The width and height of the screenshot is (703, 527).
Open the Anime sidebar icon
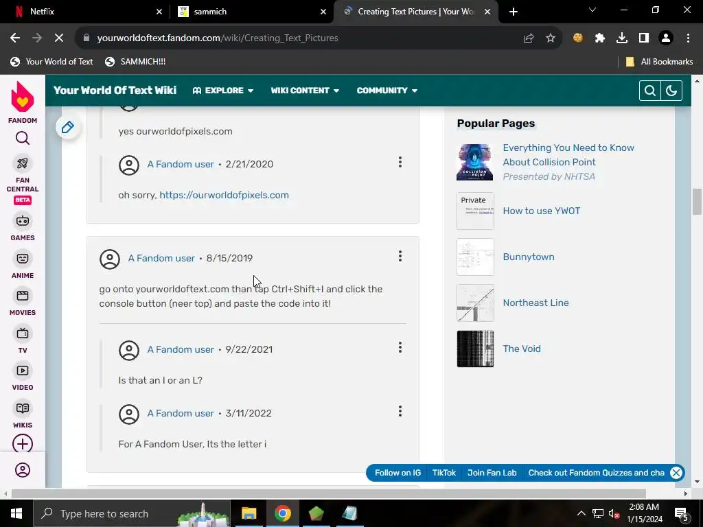23,259
